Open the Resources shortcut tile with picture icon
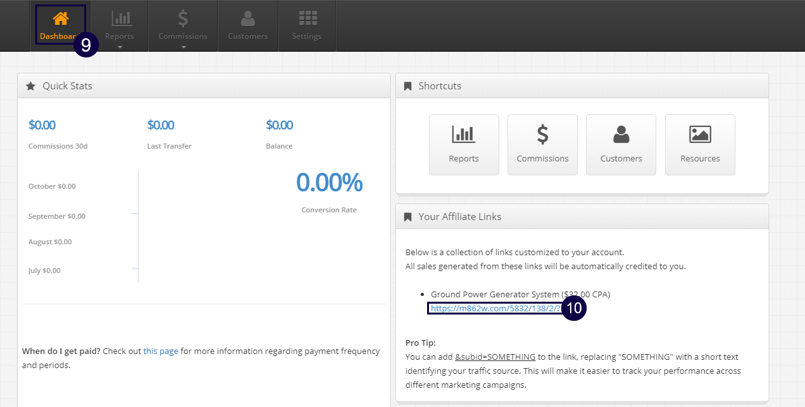The width and height of the screenshot is (805, 407). [x=700, y=144]
